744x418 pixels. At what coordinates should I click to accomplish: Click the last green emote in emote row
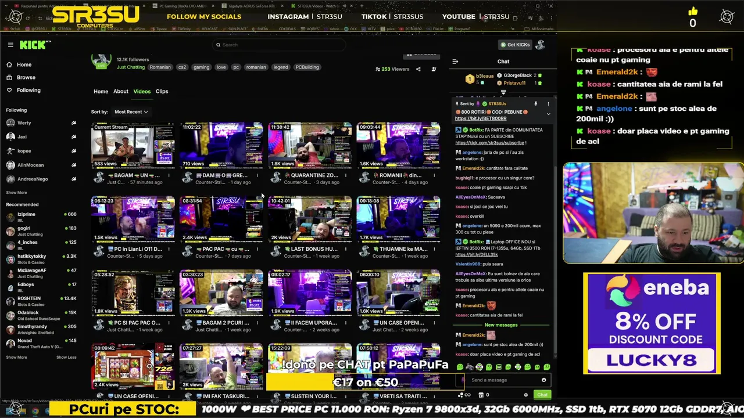546,367
